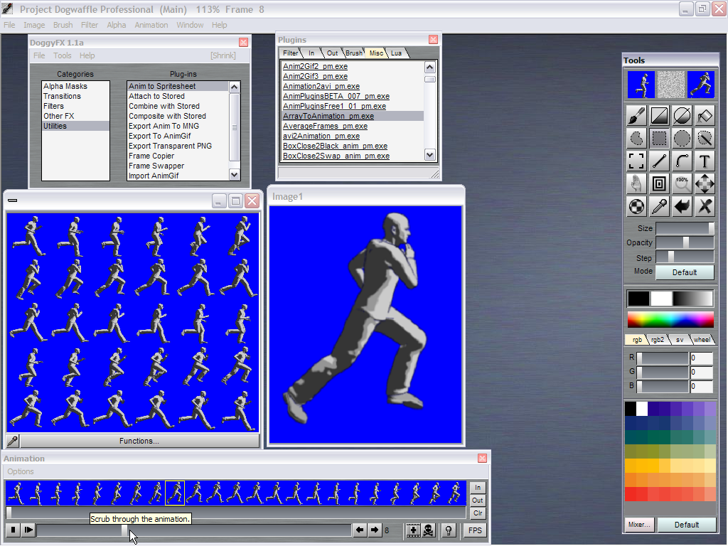Stop the animation playback

pyautogui.click(x=13, y=530)
